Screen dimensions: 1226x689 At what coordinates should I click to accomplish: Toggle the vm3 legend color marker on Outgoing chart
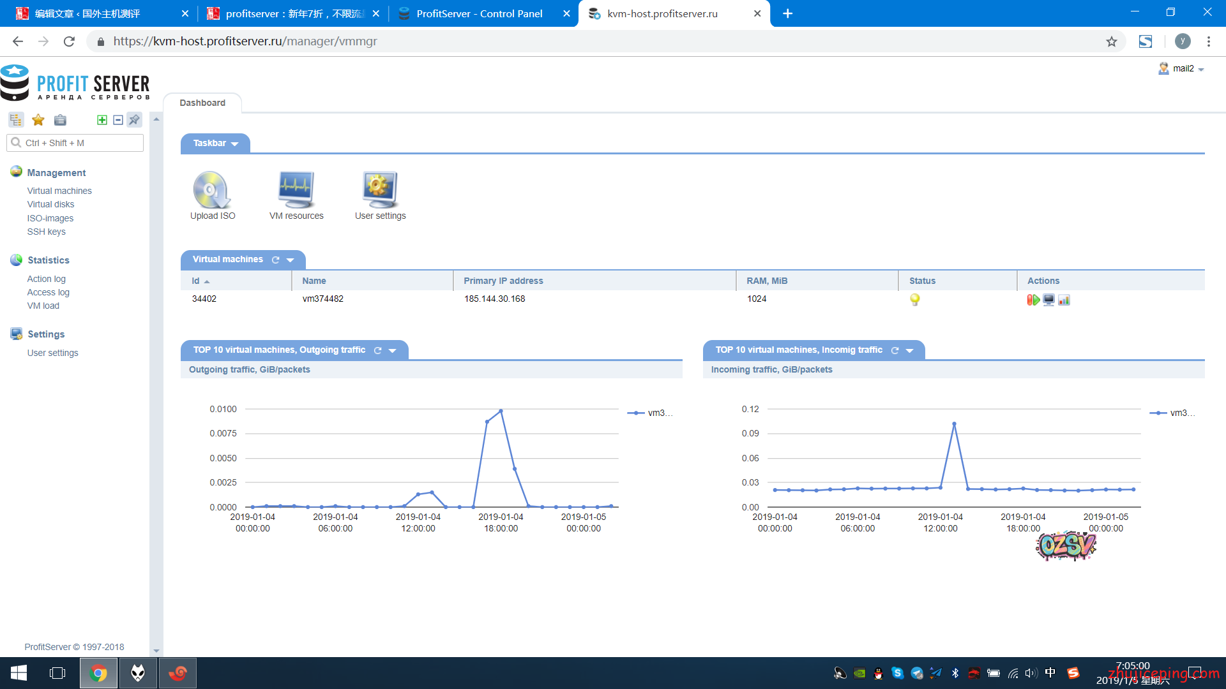pos(636,413)
